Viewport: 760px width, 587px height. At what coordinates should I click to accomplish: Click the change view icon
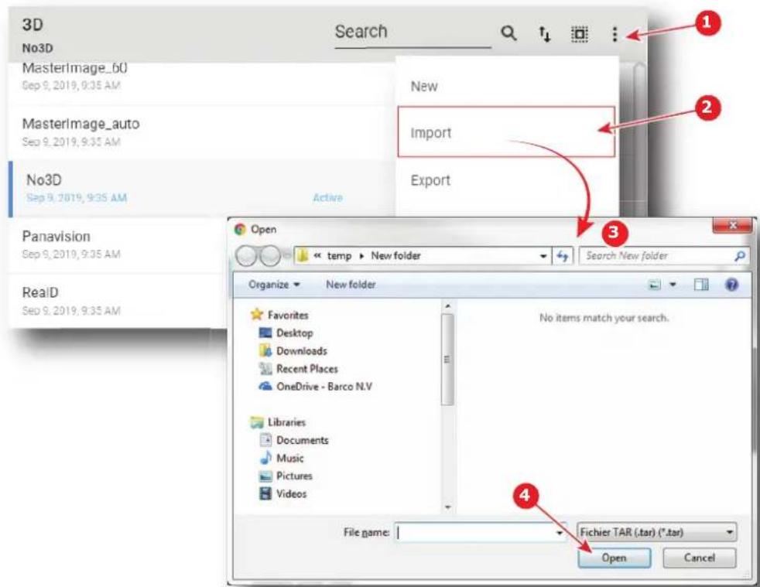pos(654,285)
